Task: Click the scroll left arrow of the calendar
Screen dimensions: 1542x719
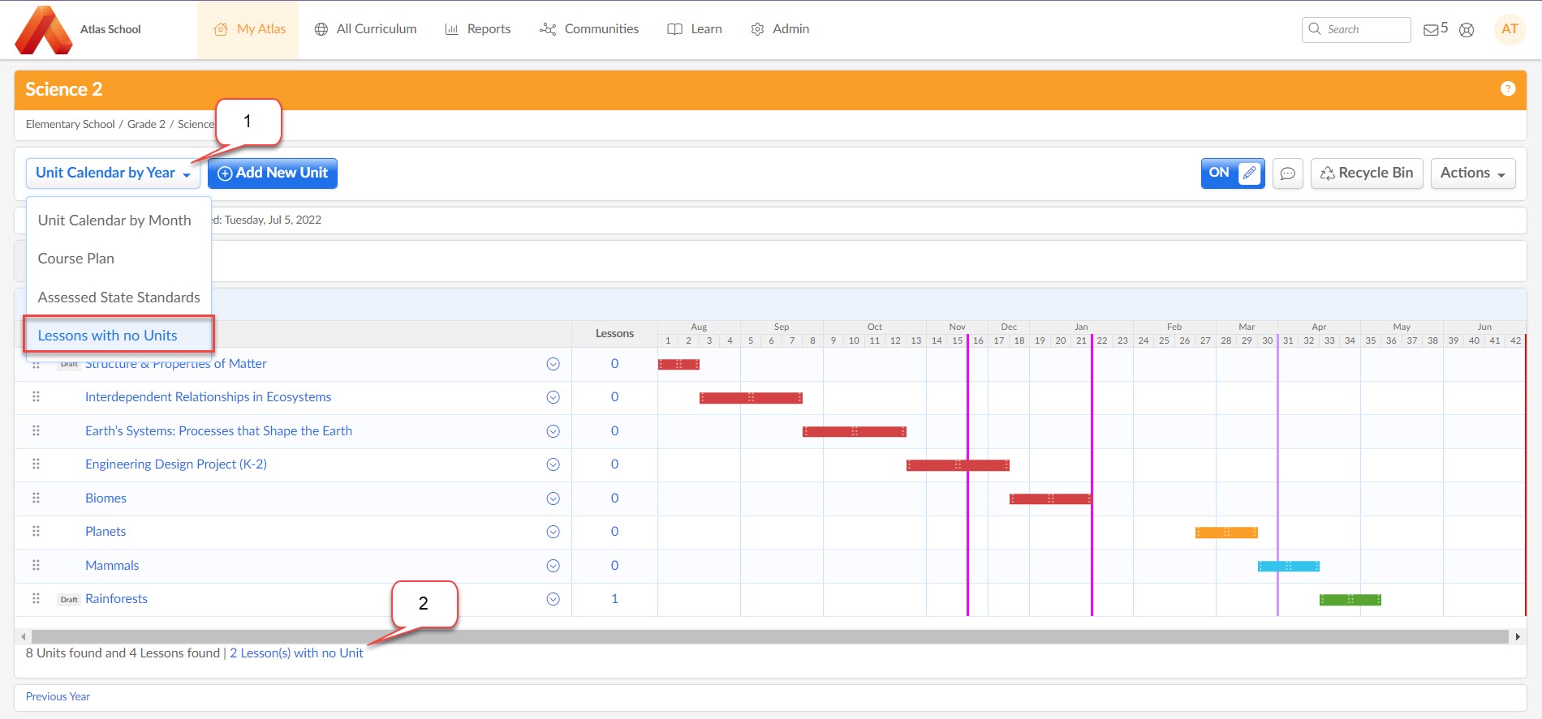Action: [24, 637]
